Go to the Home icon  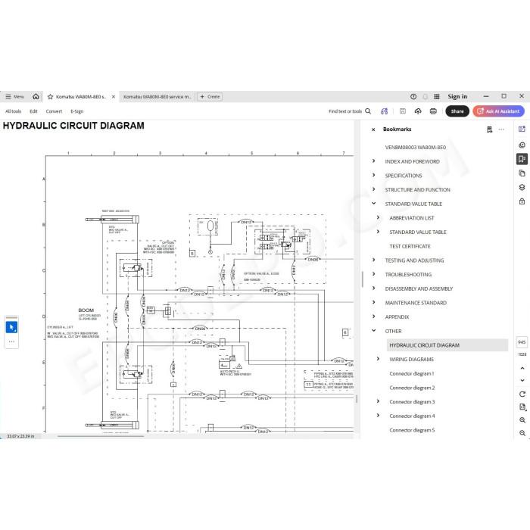[36, 97]
